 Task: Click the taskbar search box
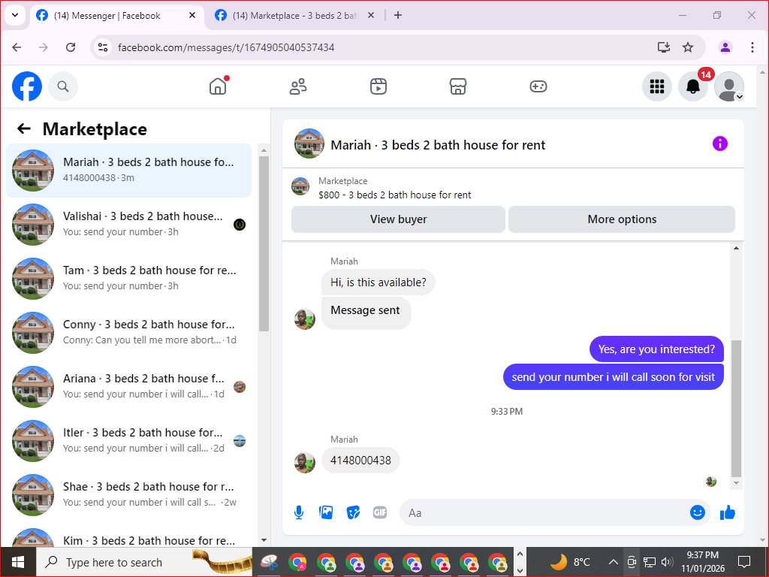click(144, 562)
